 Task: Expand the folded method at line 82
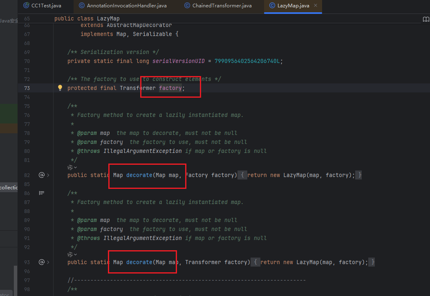coord(48,175)
